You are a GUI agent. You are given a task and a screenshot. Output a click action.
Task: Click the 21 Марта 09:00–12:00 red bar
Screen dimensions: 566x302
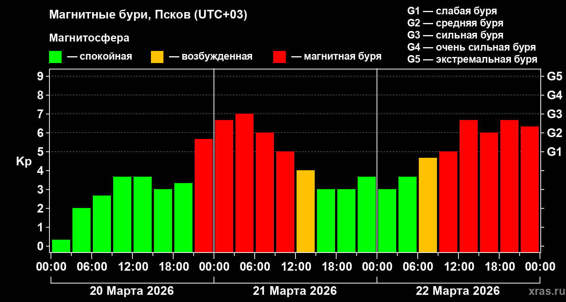[x=285, y=202]
